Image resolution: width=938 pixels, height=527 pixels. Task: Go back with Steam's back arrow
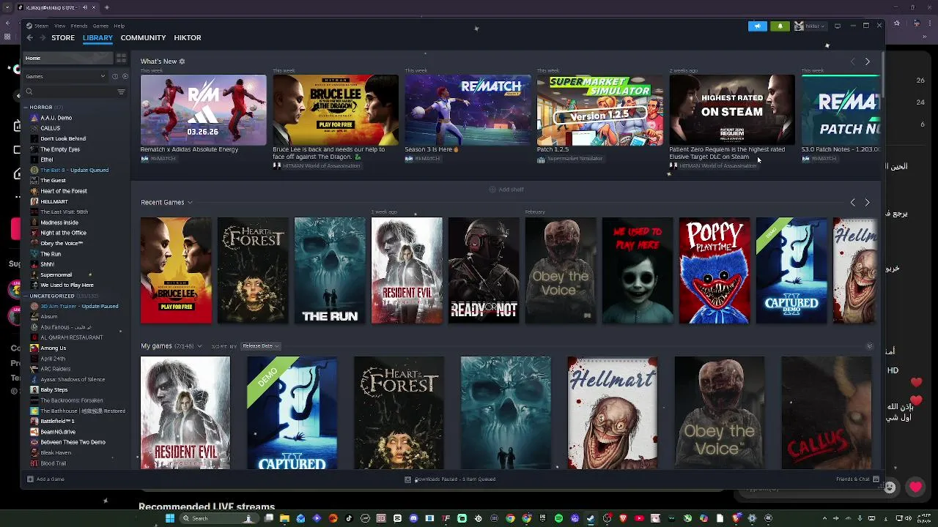click(29, 37)
